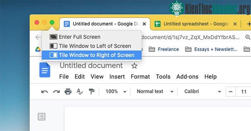This screenshot has width=251, height=131.
Task: Click the red close window button
Action: (37, 22)
